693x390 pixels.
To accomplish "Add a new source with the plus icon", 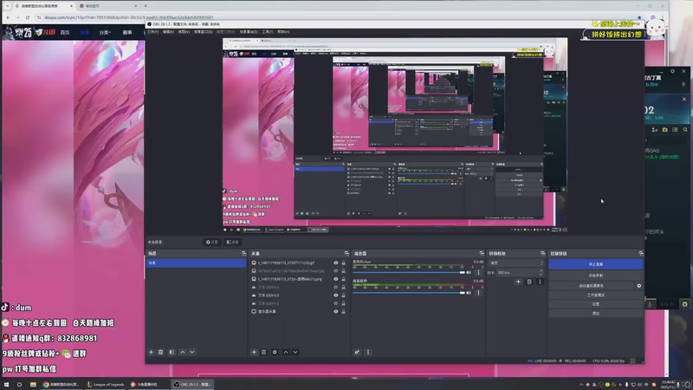I will click(x=253, y=352).
